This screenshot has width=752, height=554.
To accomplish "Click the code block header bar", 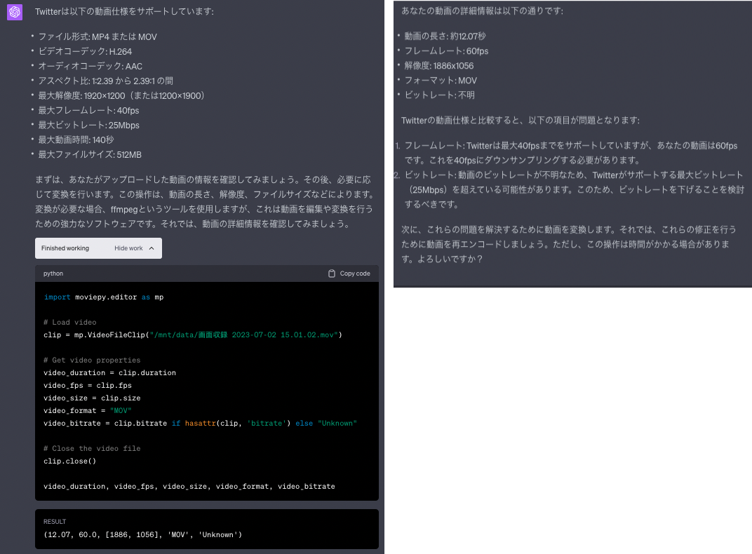I will [207, 273].
